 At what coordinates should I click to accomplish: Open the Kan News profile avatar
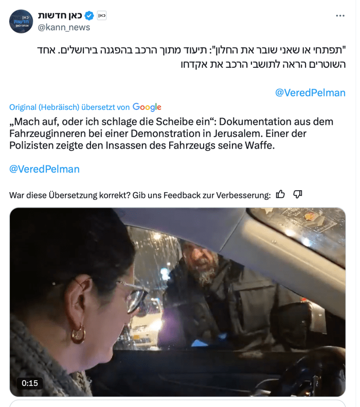[21, 21]
